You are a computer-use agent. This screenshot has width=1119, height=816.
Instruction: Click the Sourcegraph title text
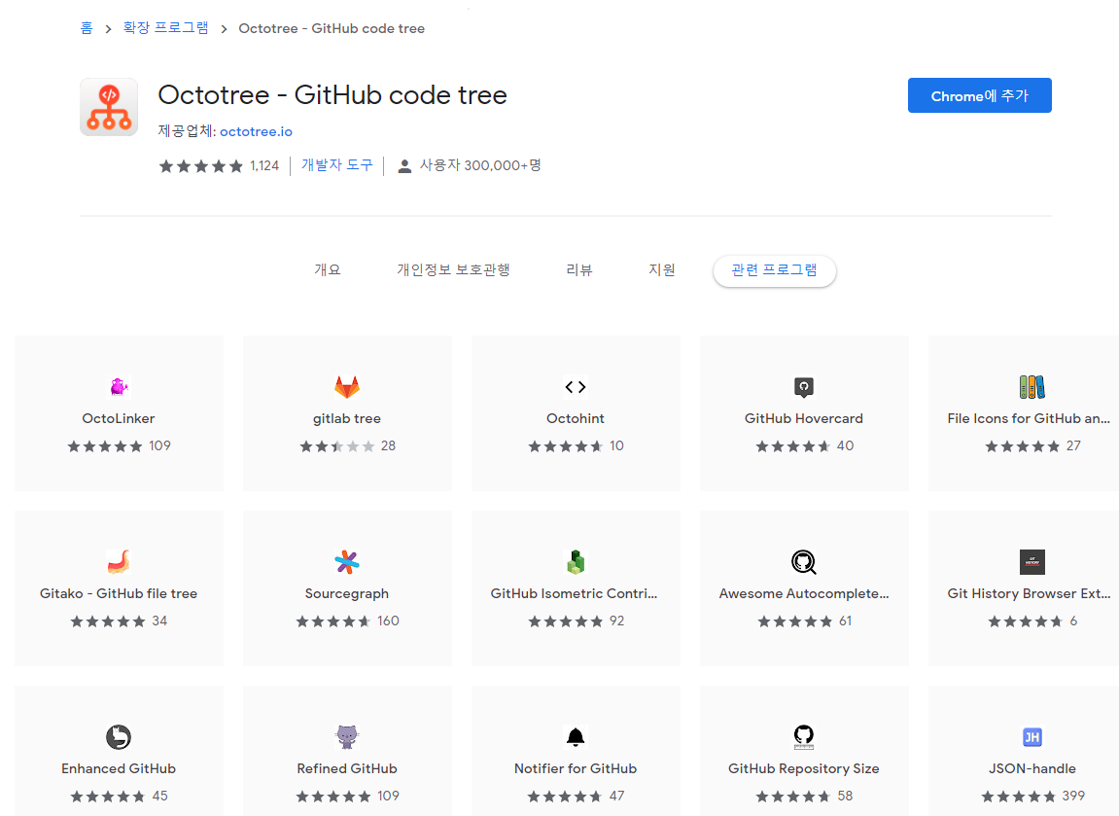tap(347, 593)
